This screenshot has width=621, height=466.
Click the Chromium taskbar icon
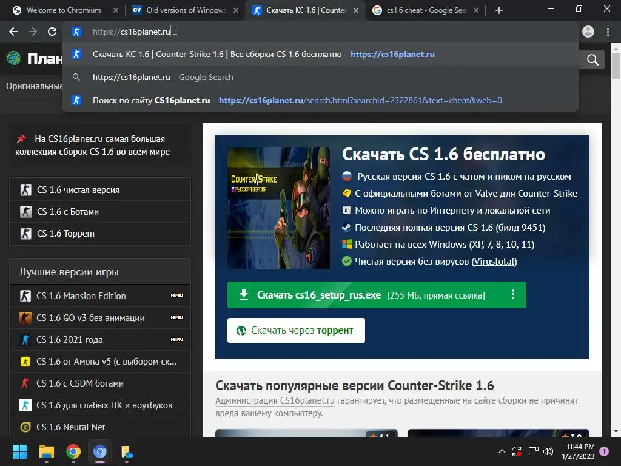(100, 451)
